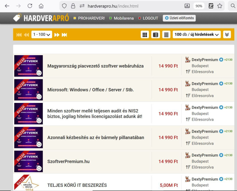Open the LOGOUT site link
Screen dimensions: 237x191
[150, 18]
